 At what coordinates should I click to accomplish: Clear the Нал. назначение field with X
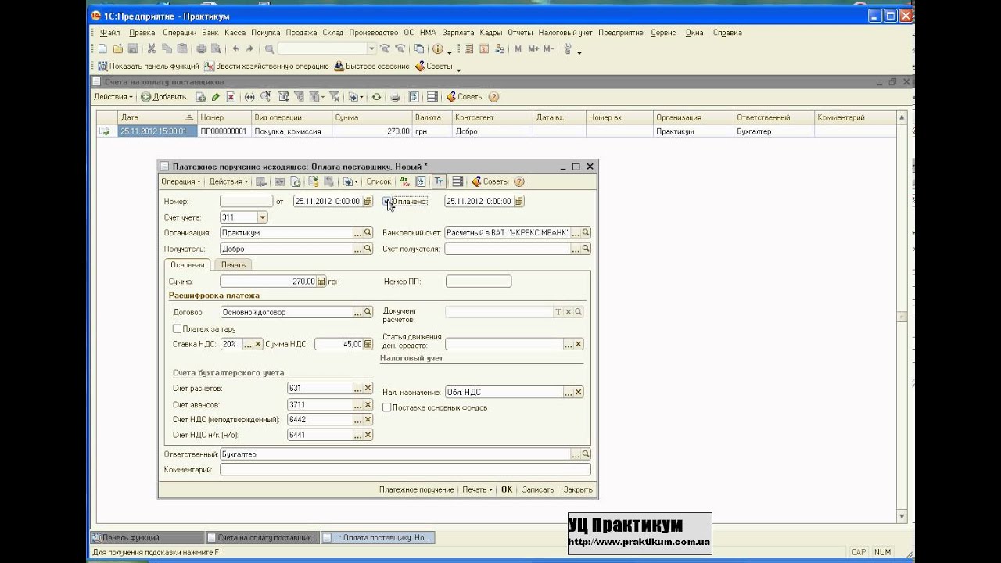click(579, 392)
